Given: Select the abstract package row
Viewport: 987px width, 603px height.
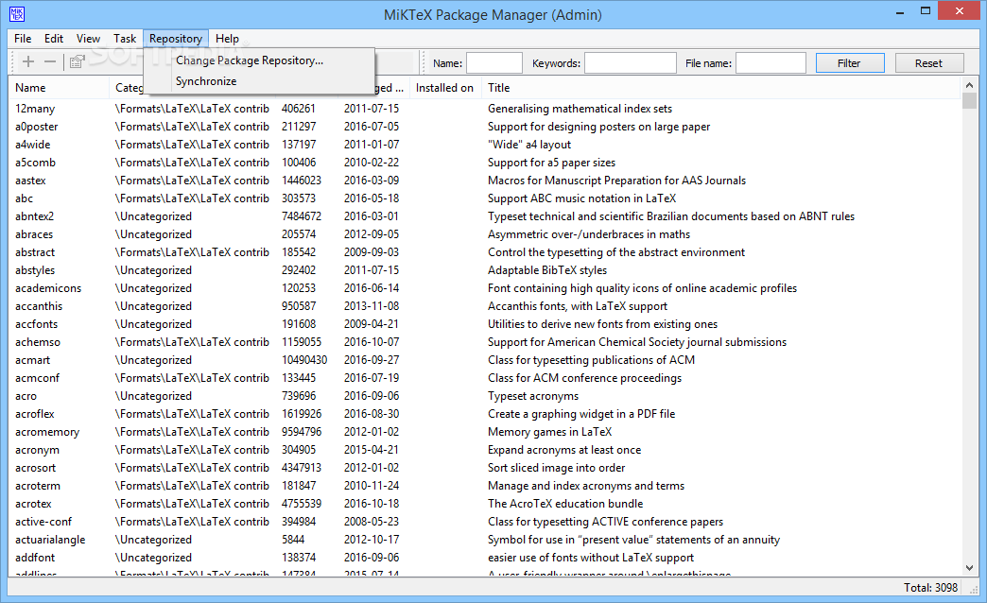Looking at the screenshot, I should [x=485, y=252].
